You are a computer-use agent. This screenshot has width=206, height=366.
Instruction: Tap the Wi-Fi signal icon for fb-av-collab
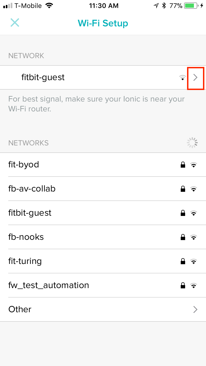(x=194, y=189)
